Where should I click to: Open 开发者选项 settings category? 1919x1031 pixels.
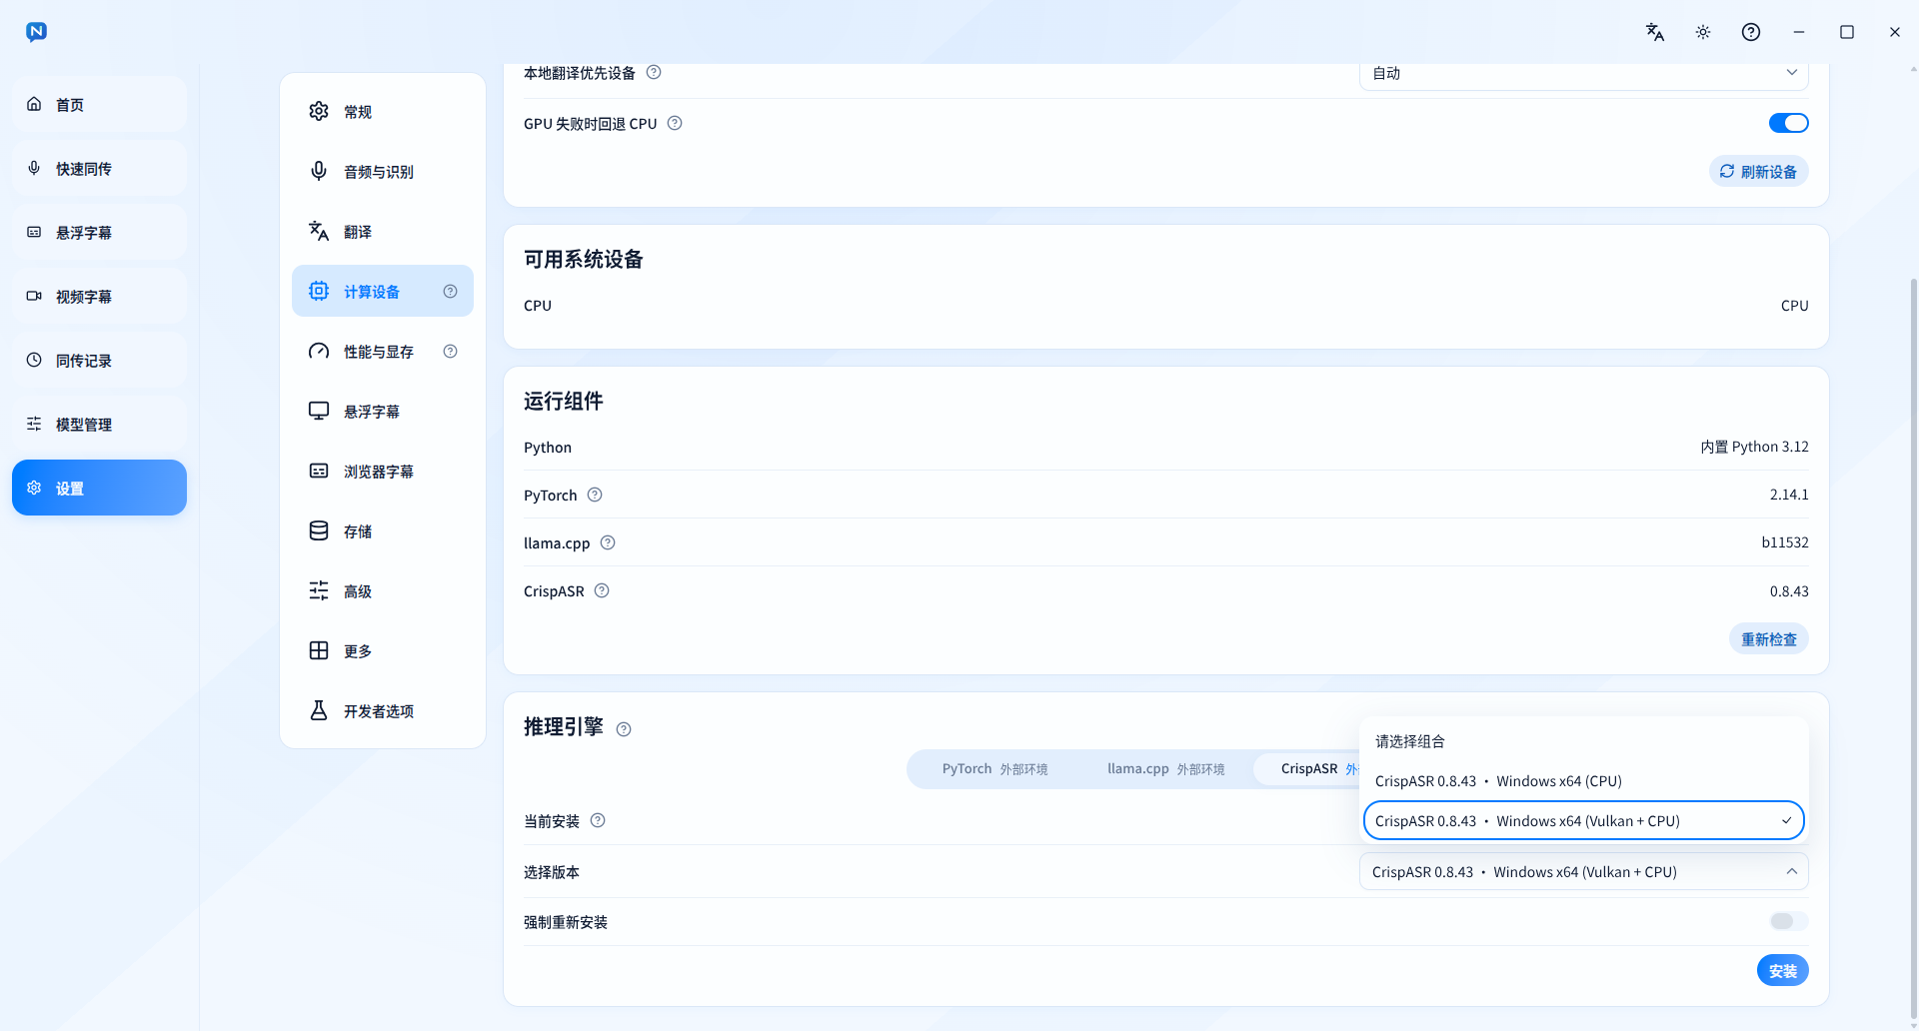(x=383, y=710)
